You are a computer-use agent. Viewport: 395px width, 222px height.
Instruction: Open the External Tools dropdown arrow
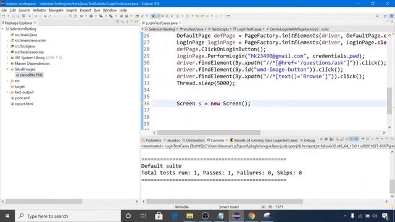tap(115, 16)
